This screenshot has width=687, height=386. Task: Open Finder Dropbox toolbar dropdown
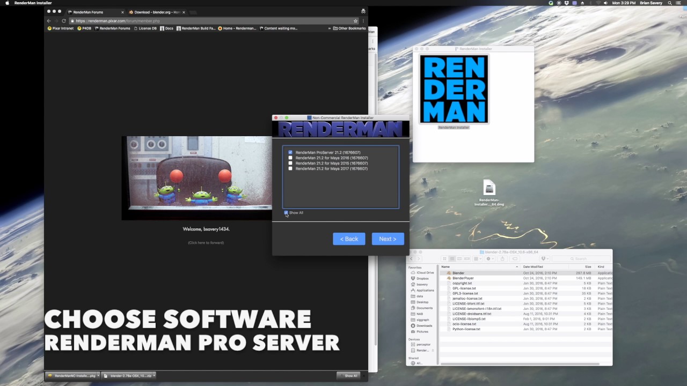coord(544,258)
